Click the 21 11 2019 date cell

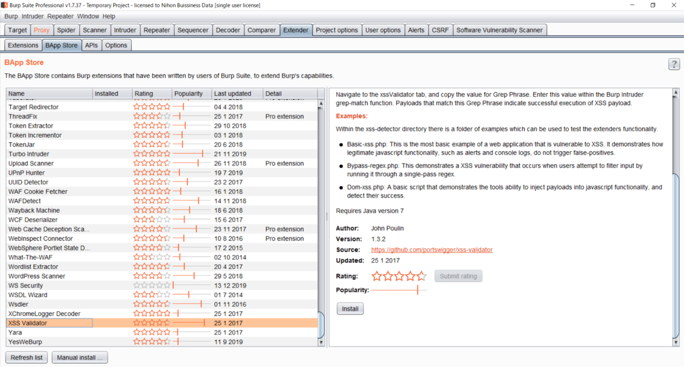[230, 154]
